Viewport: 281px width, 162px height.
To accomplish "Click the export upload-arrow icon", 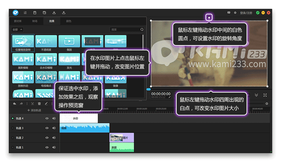I will tap(64, 13).
